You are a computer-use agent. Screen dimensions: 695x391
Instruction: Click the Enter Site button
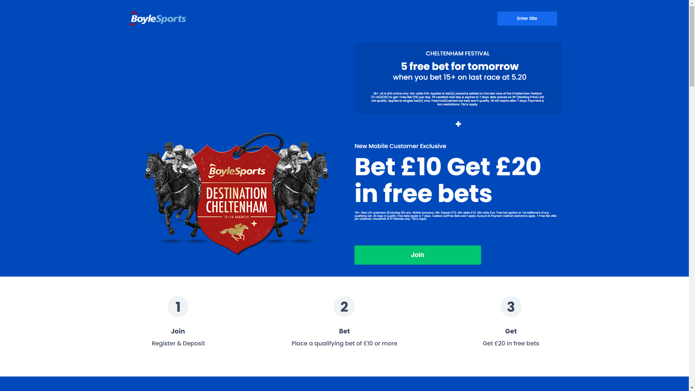tap(527, 18)
